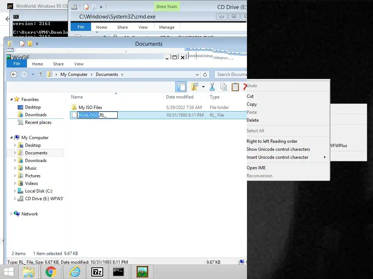Open the address bar history dropdown
373x279 pixels.
pos(197,75)
